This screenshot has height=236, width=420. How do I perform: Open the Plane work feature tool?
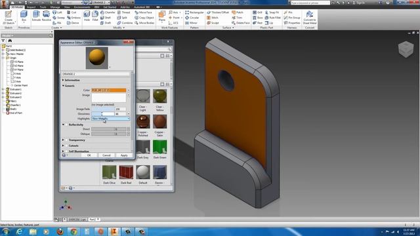pos(162,16)
